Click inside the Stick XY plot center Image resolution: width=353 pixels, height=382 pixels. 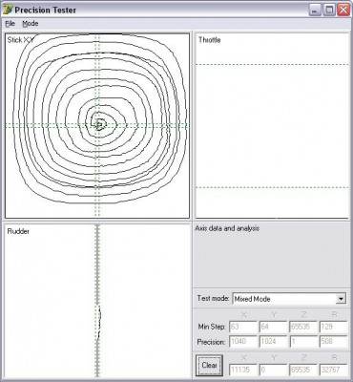tap(97, 125)
